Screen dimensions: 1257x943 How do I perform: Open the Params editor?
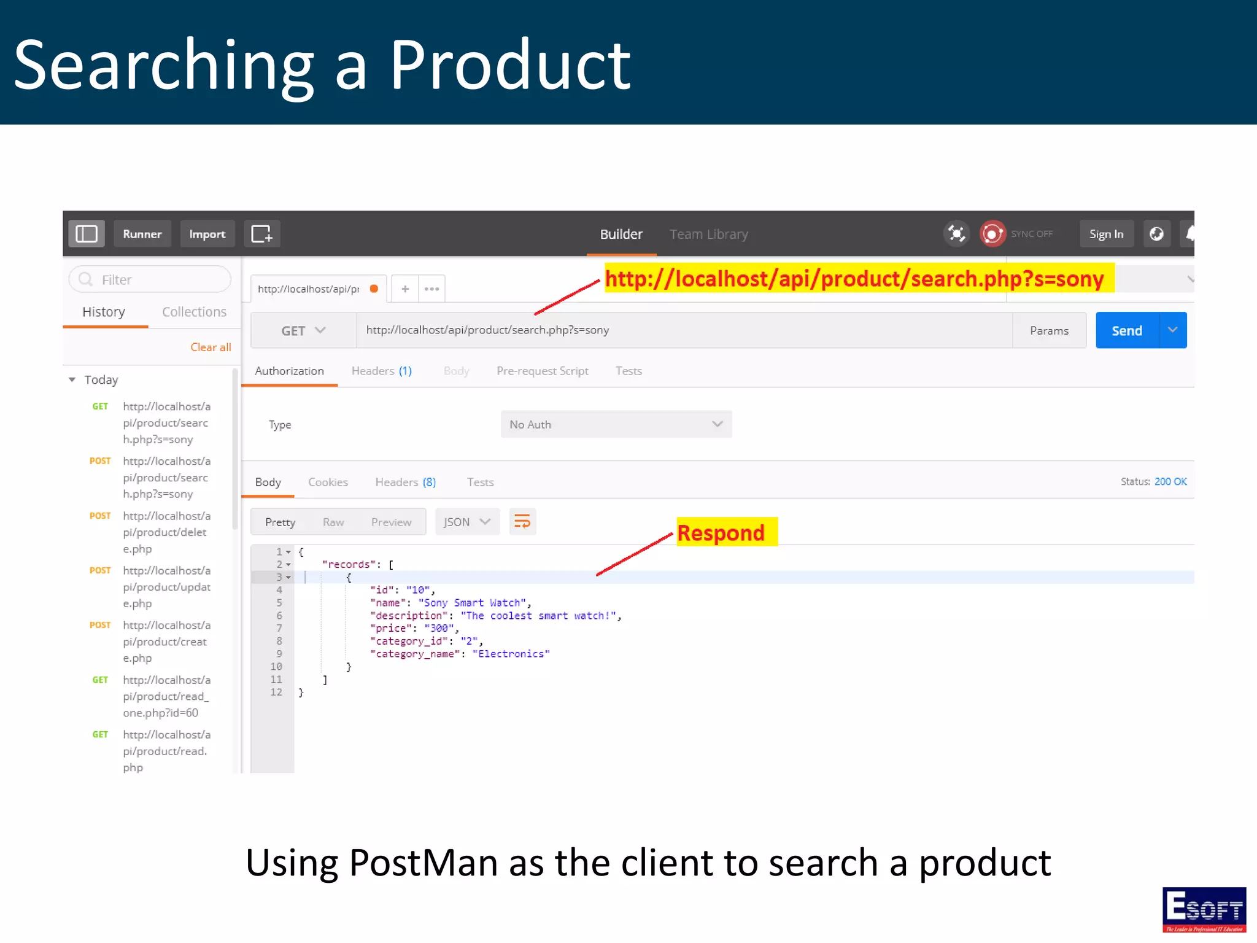[x=1049, y=330]
